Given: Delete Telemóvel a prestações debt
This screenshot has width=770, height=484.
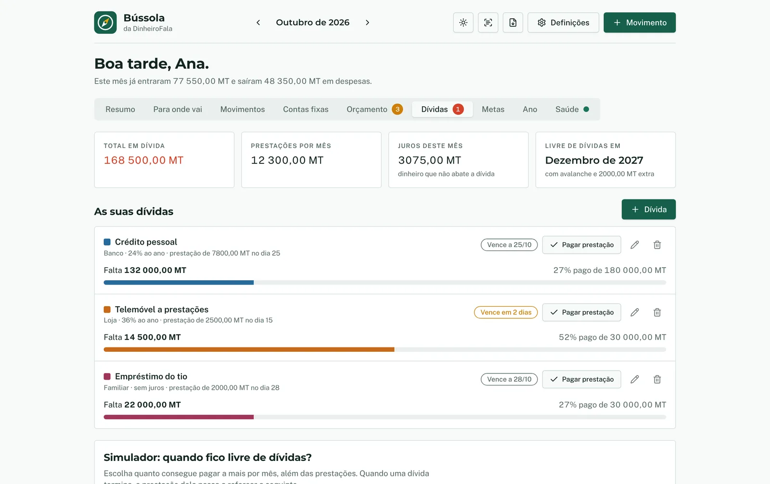Looking at the screenshot, I should pyautogui.click(x=657, y=312).
